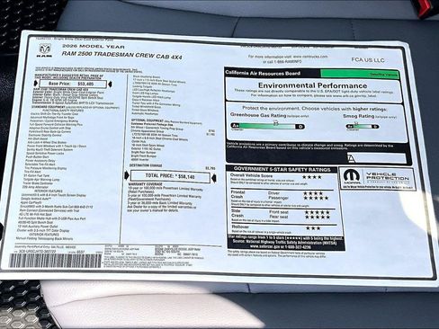Click the green band in the Air Resources header

pos(360,74)
